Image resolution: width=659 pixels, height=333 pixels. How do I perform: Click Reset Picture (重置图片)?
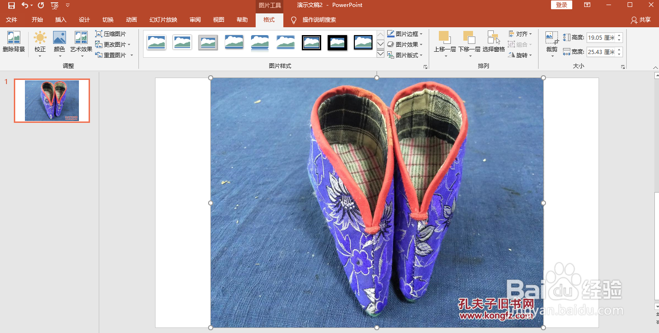coord(111,55)
